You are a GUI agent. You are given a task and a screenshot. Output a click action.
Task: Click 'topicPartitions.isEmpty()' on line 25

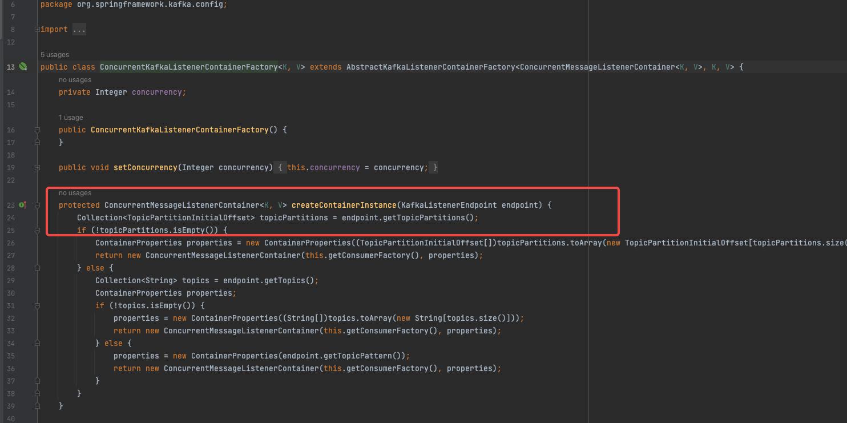tap(159, 230)
